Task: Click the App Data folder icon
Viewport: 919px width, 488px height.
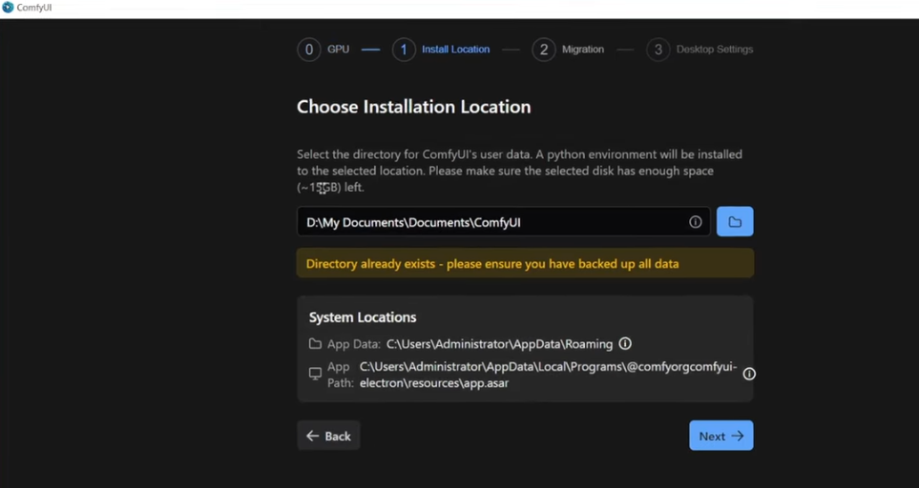Action: click(x=315, y=344)
